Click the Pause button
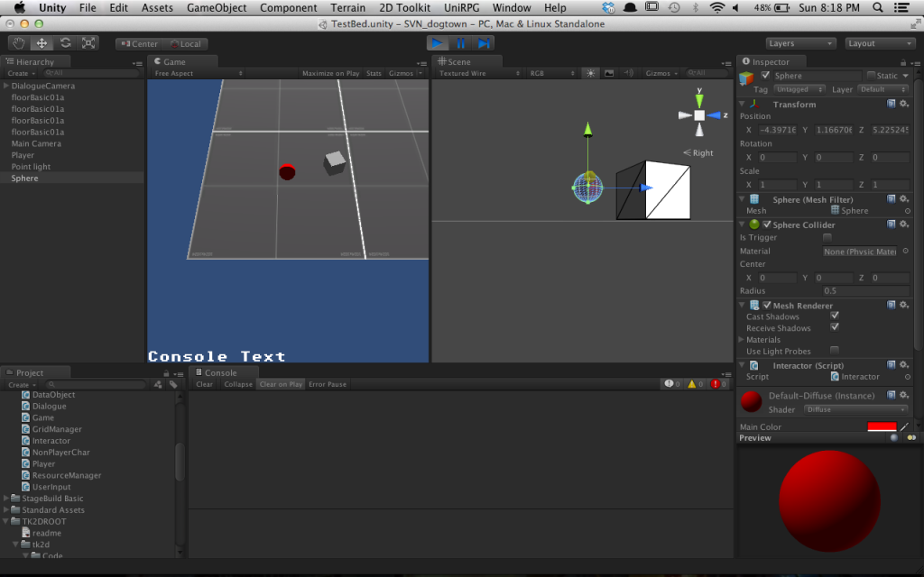Viewport: 924px width, 577px height. (460, 43)
